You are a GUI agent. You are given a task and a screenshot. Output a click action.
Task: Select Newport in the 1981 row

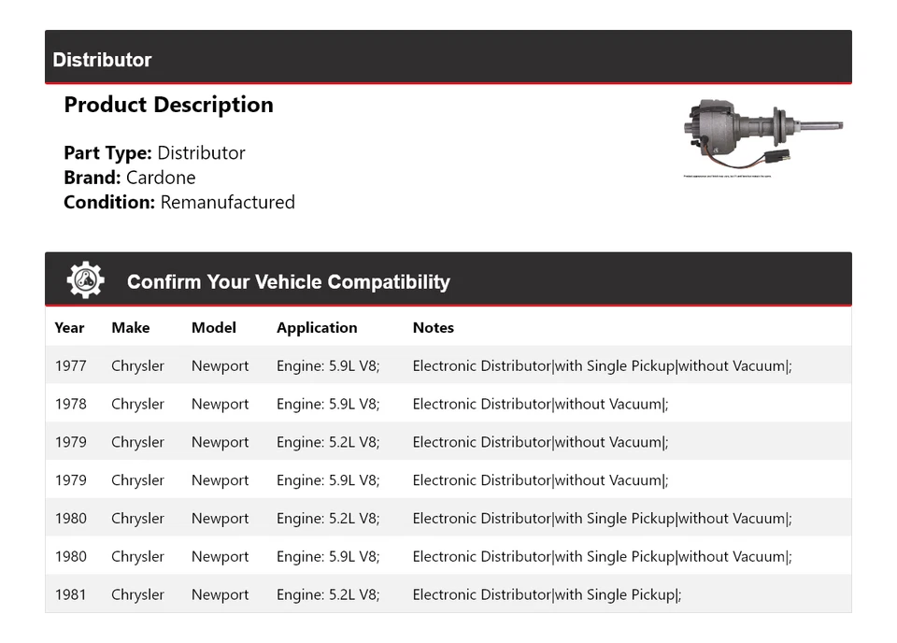[x=220, y=594]
